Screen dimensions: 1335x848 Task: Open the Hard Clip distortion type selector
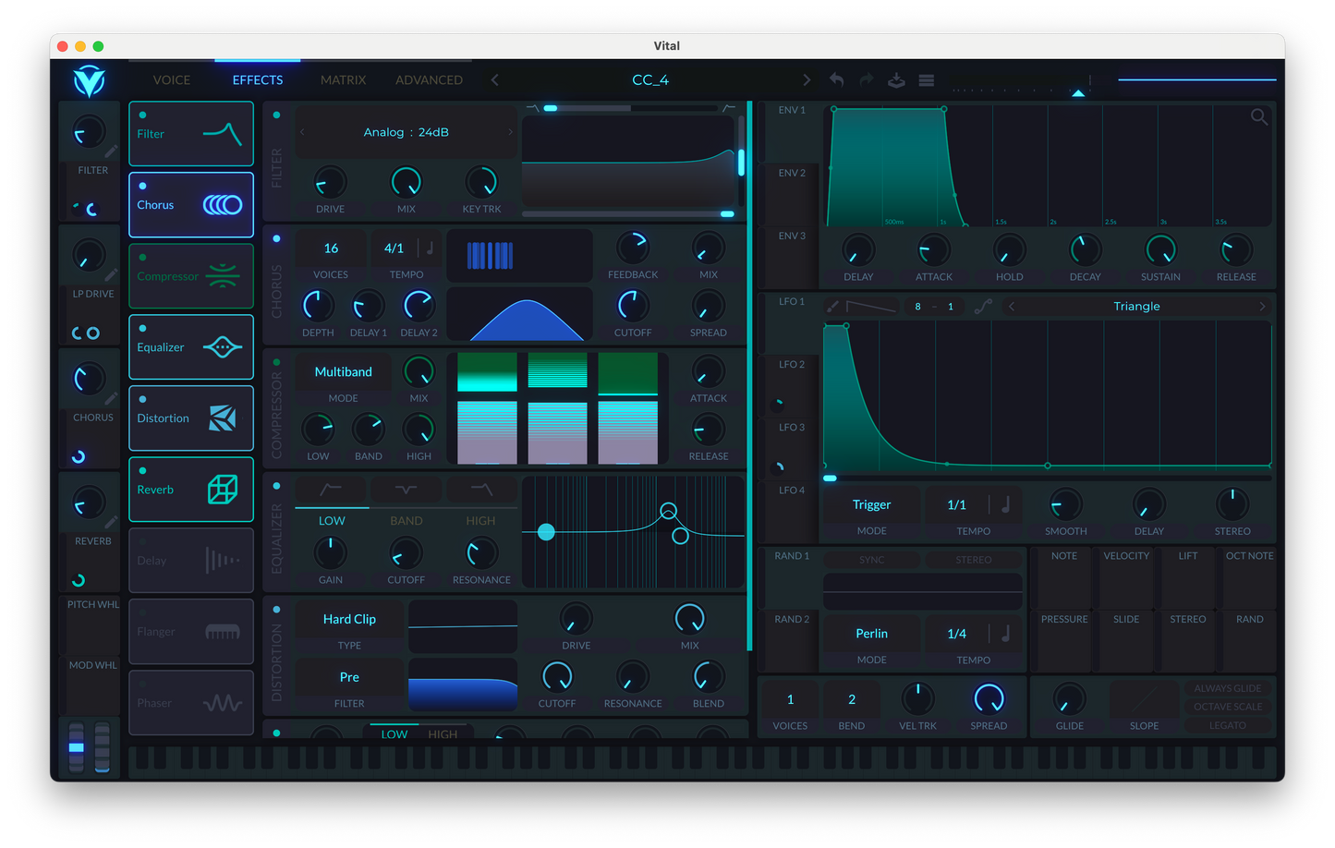(x=349, y=620)
